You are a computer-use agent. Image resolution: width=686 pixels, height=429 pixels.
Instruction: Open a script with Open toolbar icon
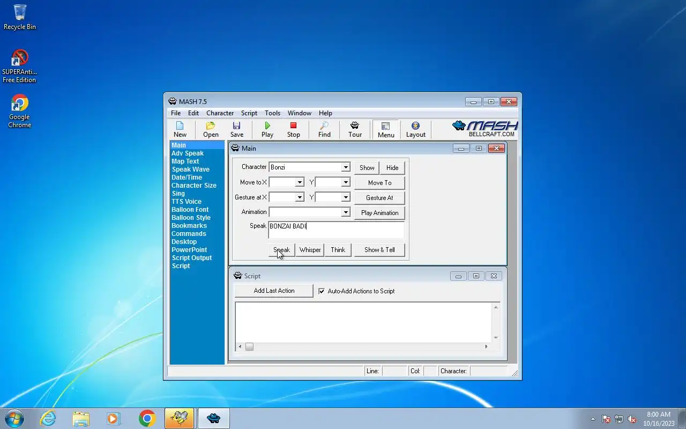click(x=211, y=129)
